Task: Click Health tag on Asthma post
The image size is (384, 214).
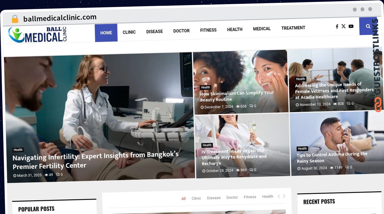Action: 302,149
